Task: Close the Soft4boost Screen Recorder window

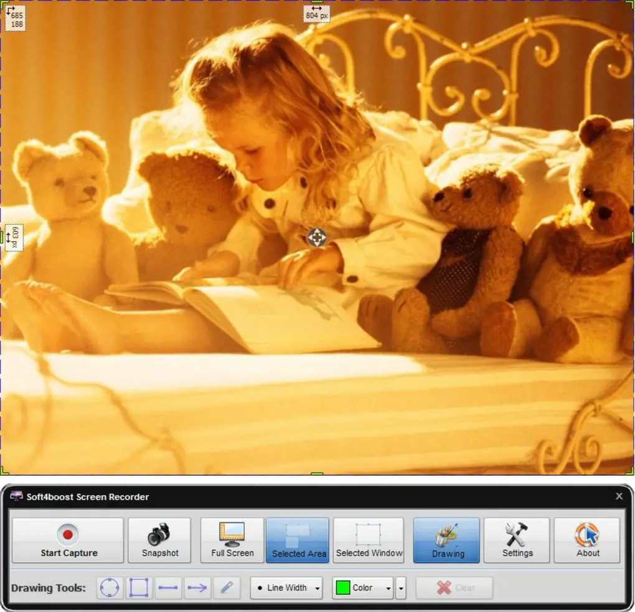Action: [x=619, y=496]
